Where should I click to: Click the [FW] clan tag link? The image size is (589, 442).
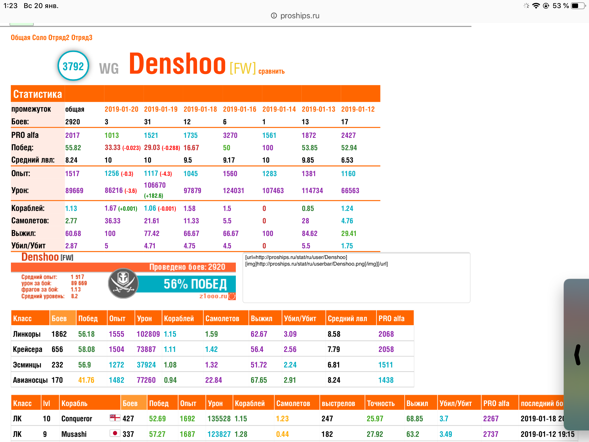pyautogui.click(x=243, y=68)
